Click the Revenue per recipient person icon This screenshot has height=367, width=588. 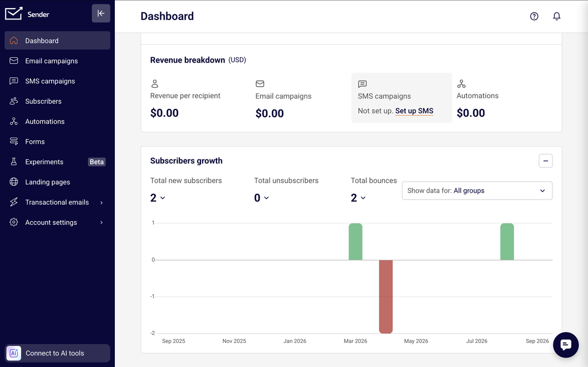(x=154, y=84)
